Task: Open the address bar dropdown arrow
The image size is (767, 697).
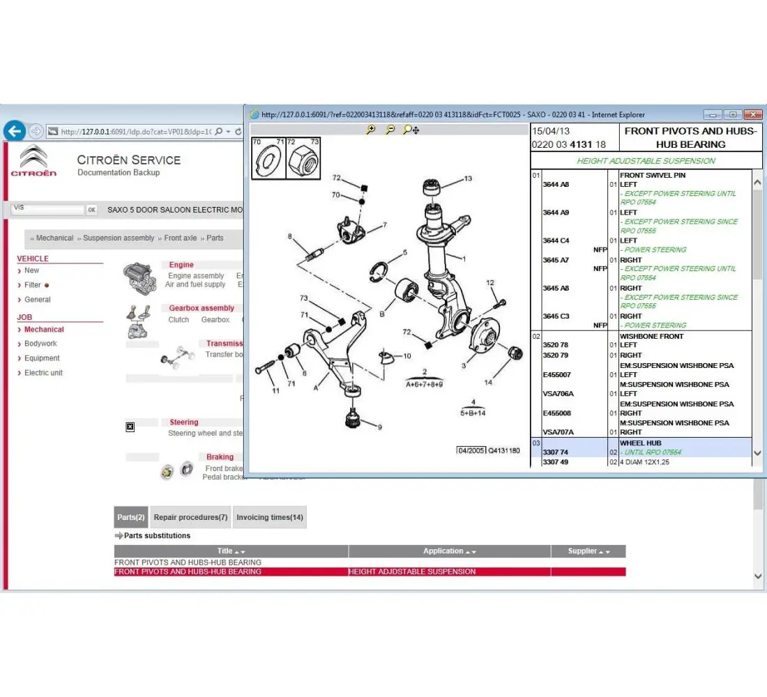Action: [x=228, y=132]
